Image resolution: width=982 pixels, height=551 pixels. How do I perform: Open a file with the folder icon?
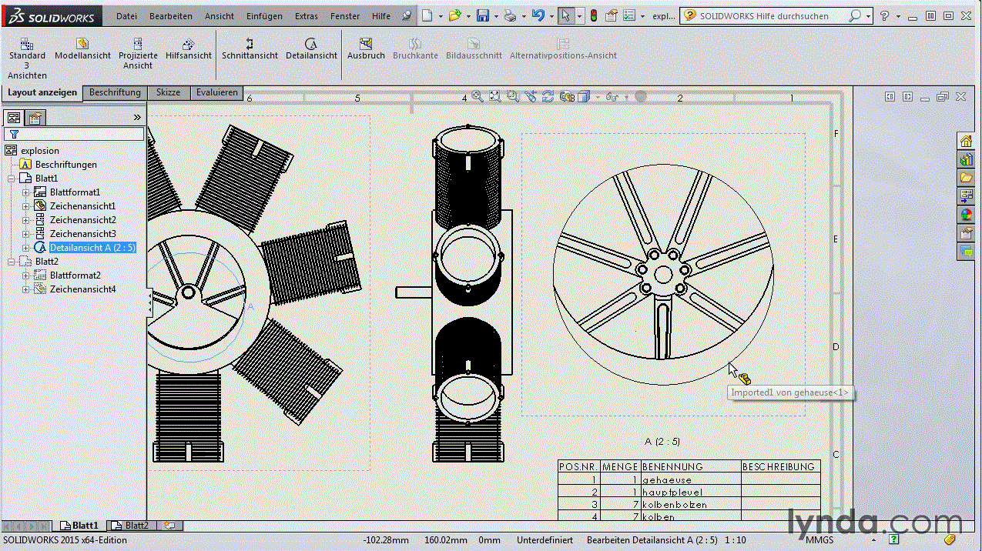(x=455, y=15)
